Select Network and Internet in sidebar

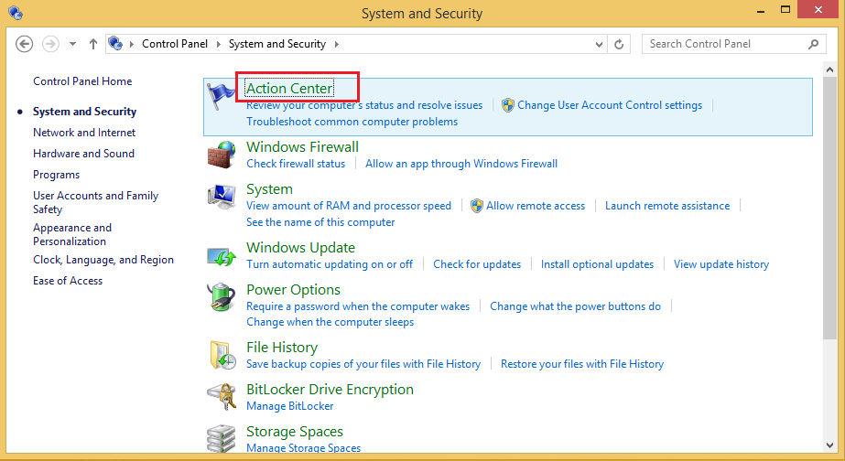click(83, 133)
